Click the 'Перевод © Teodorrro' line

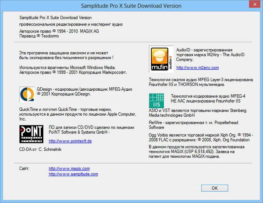39,36
